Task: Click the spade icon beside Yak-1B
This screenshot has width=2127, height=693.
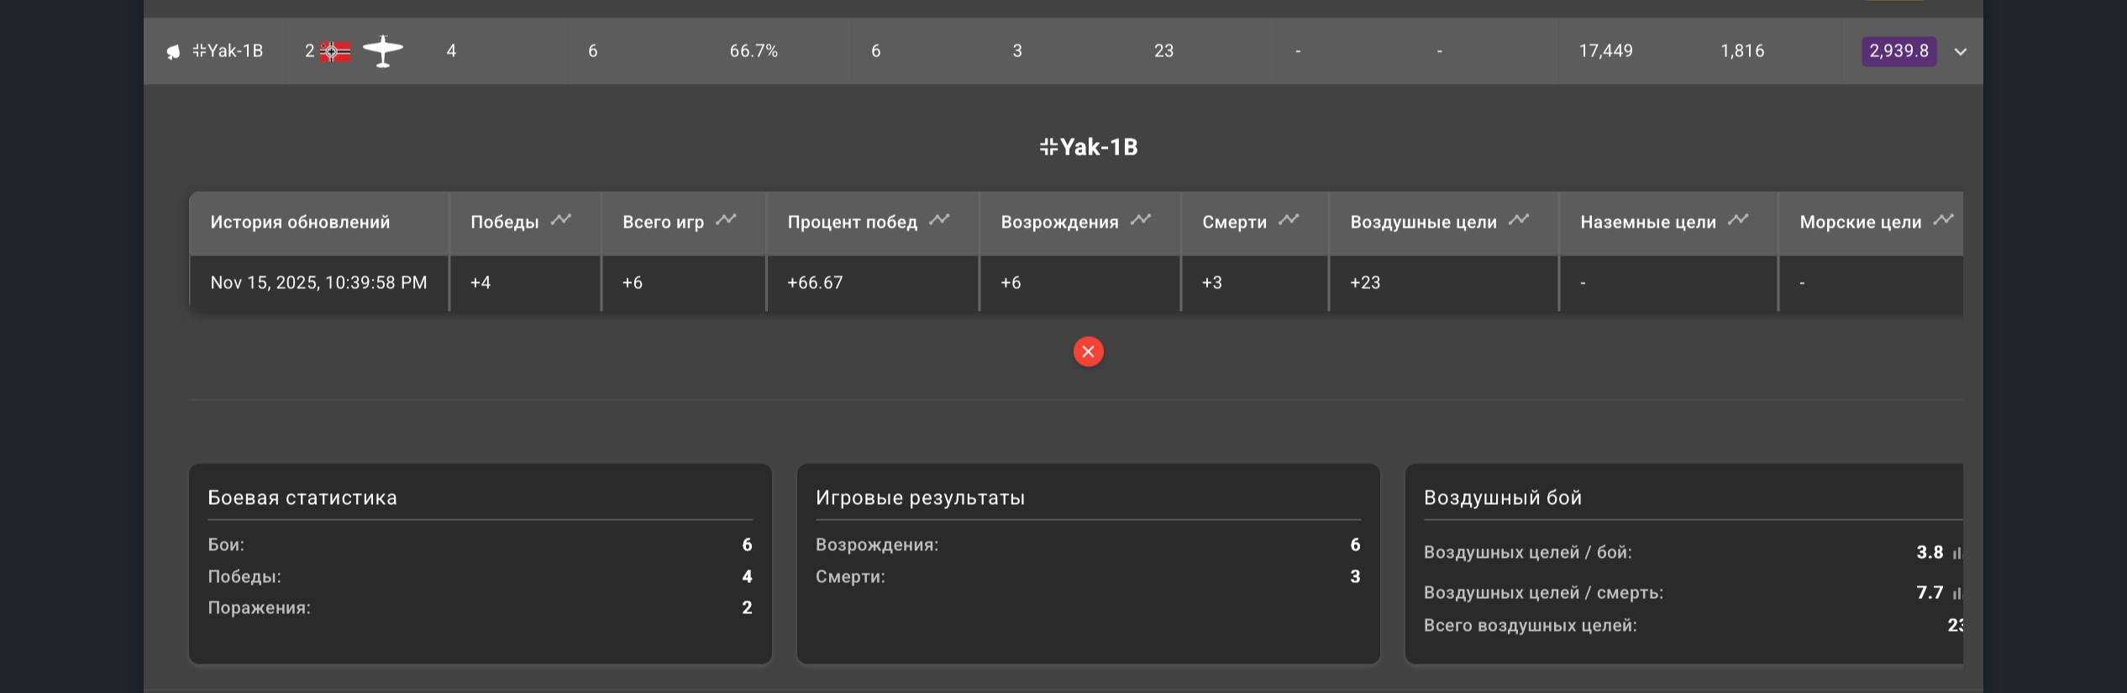Action: click(x=173, y=52)
